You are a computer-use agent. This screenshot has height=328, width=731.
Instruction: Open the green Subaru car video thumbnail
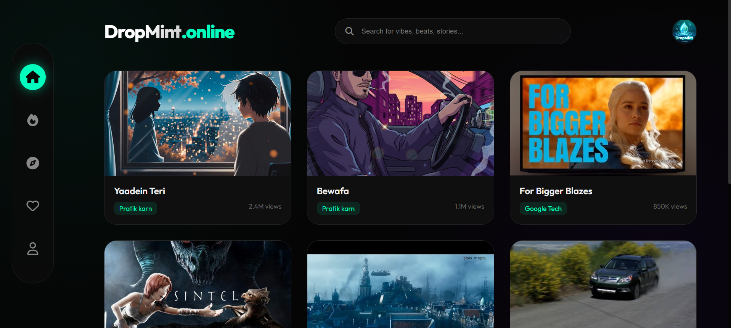(603, 284)
